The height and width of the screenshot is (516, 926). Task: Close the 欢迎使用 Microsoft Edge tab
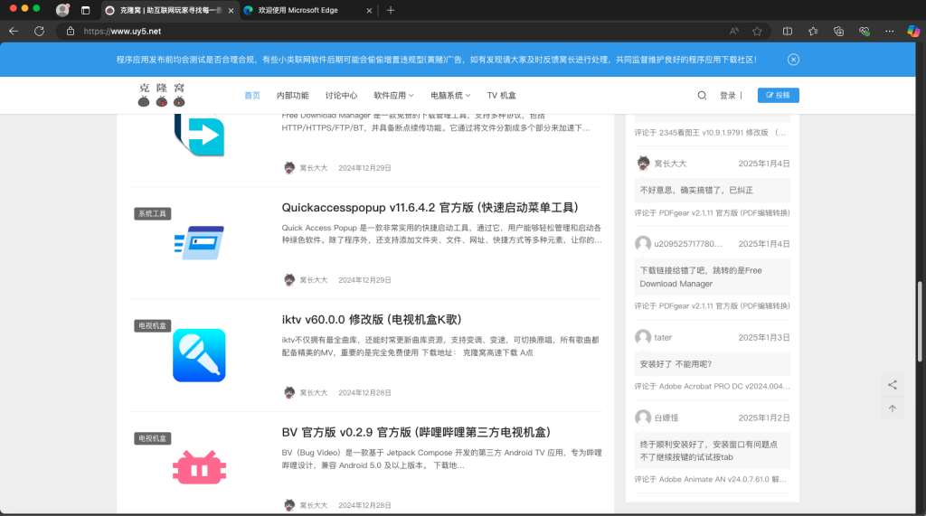(x=369, y=10)
